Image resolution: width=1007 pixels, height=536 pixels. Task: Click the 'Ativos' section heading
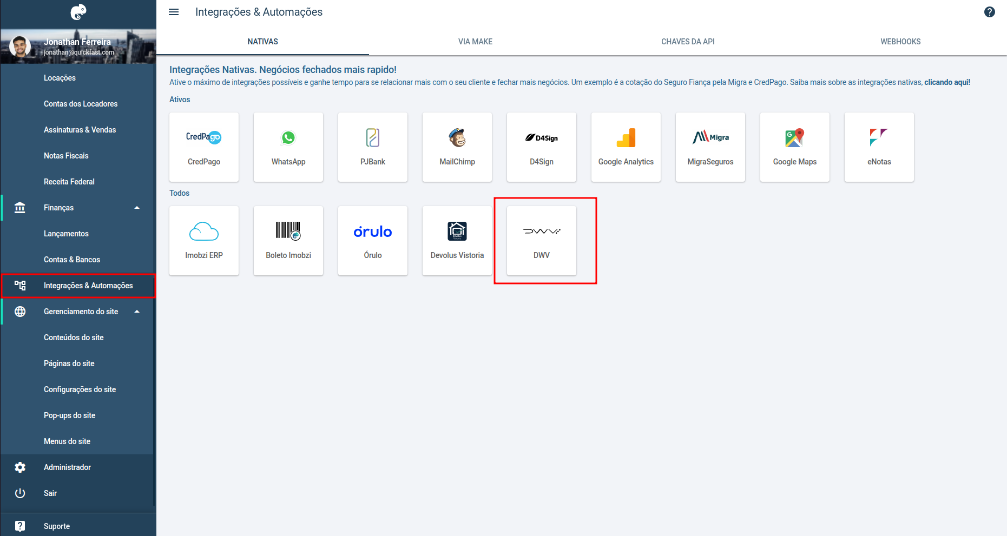pyautogui.click(x=180, y=100)
